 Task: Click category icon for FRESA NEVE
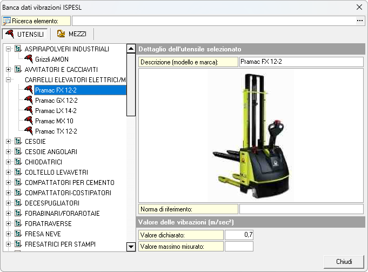[18, 234]
